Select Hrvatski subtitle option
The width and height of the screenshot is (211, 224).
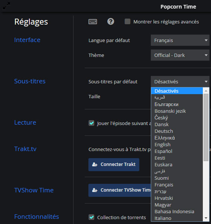[x=177, y=198]
